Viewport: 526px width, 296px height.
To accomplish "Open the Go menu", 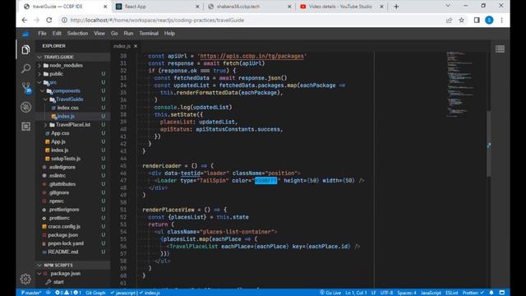I will pos(114,34).
